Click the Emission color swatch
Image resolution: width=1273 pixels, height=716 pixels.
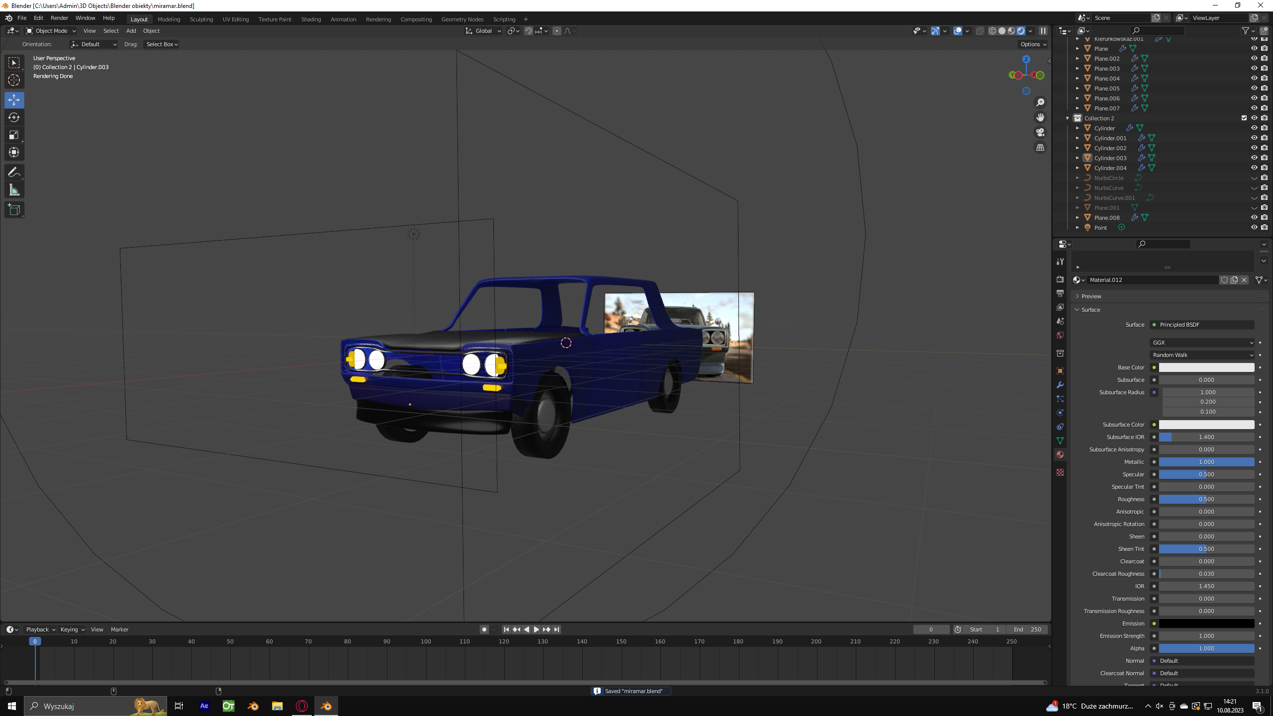(1206, 624)
